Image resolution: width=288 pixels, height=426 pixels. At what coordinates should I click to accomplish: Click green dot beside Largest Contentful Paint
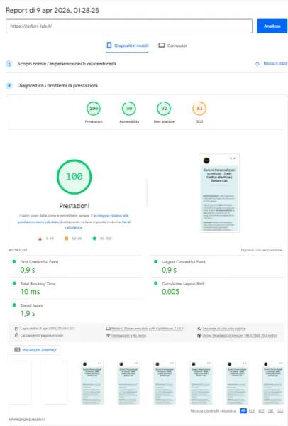156,261
